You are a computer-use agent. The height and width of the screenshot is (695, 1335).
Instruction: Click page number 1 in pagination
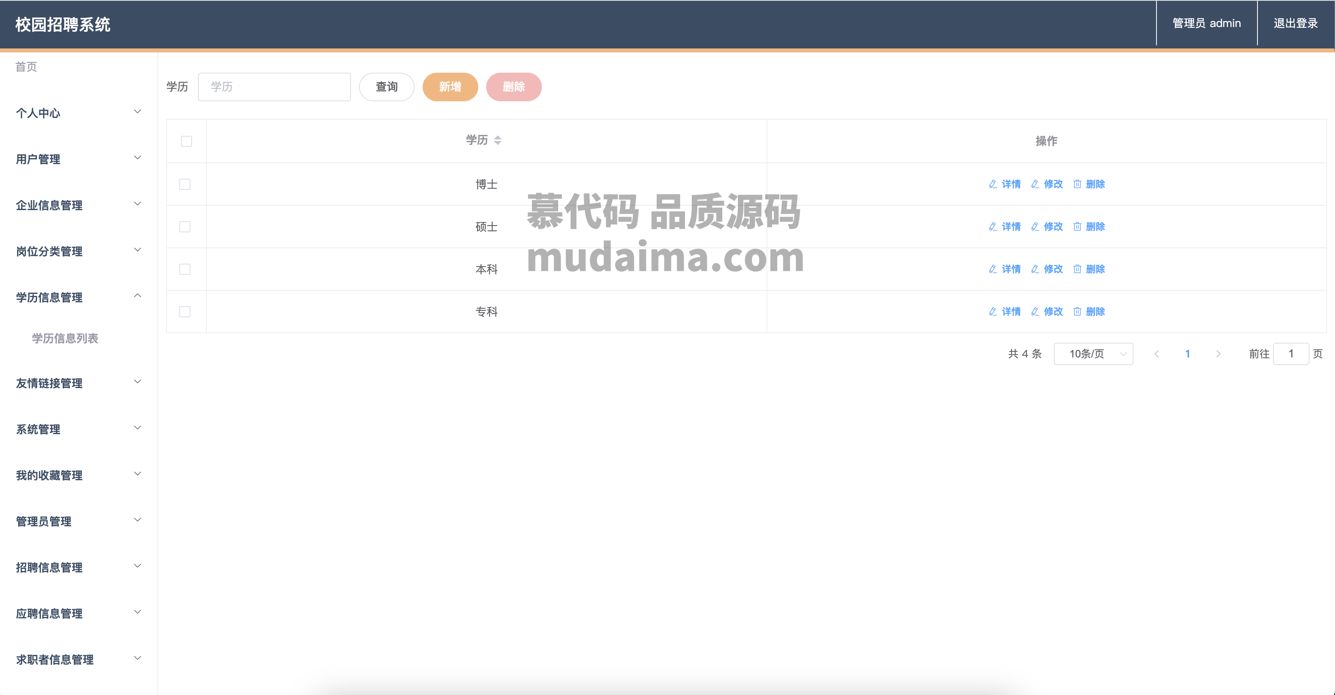click(1187, 354)
